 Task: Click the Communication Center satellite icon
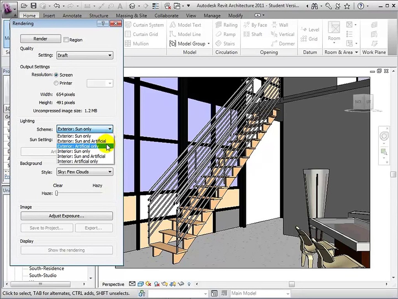coord(338,6)
